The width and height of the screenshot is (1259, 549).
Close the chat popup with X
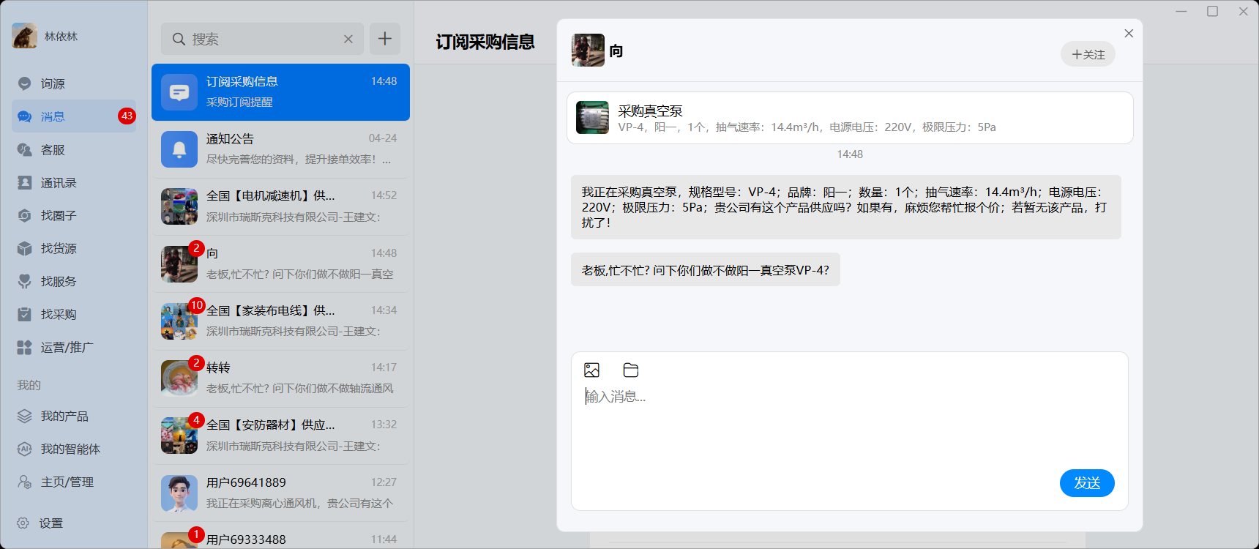point(1129,33)
